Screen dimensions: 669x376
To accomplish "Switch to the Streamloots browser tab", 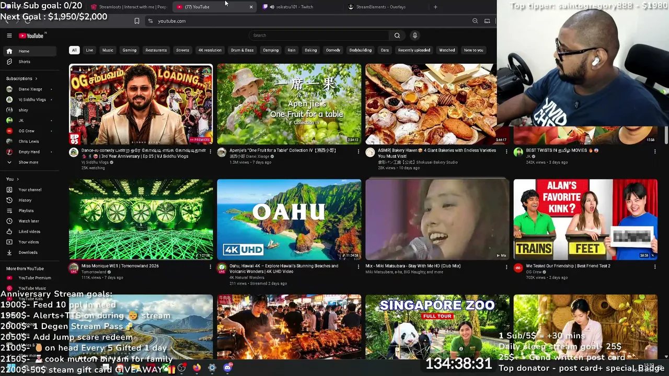I will 128,7.
